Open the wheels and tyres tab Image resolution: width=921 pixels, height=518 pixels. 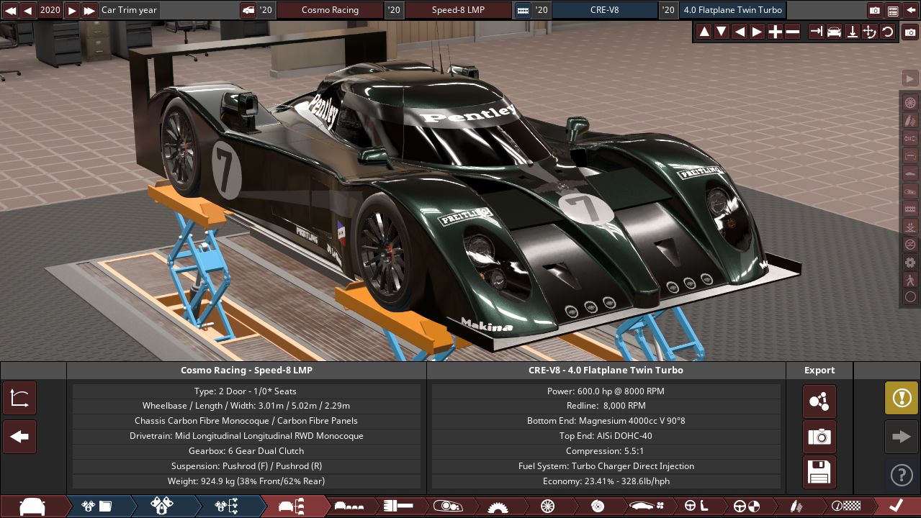pos(547,506)
